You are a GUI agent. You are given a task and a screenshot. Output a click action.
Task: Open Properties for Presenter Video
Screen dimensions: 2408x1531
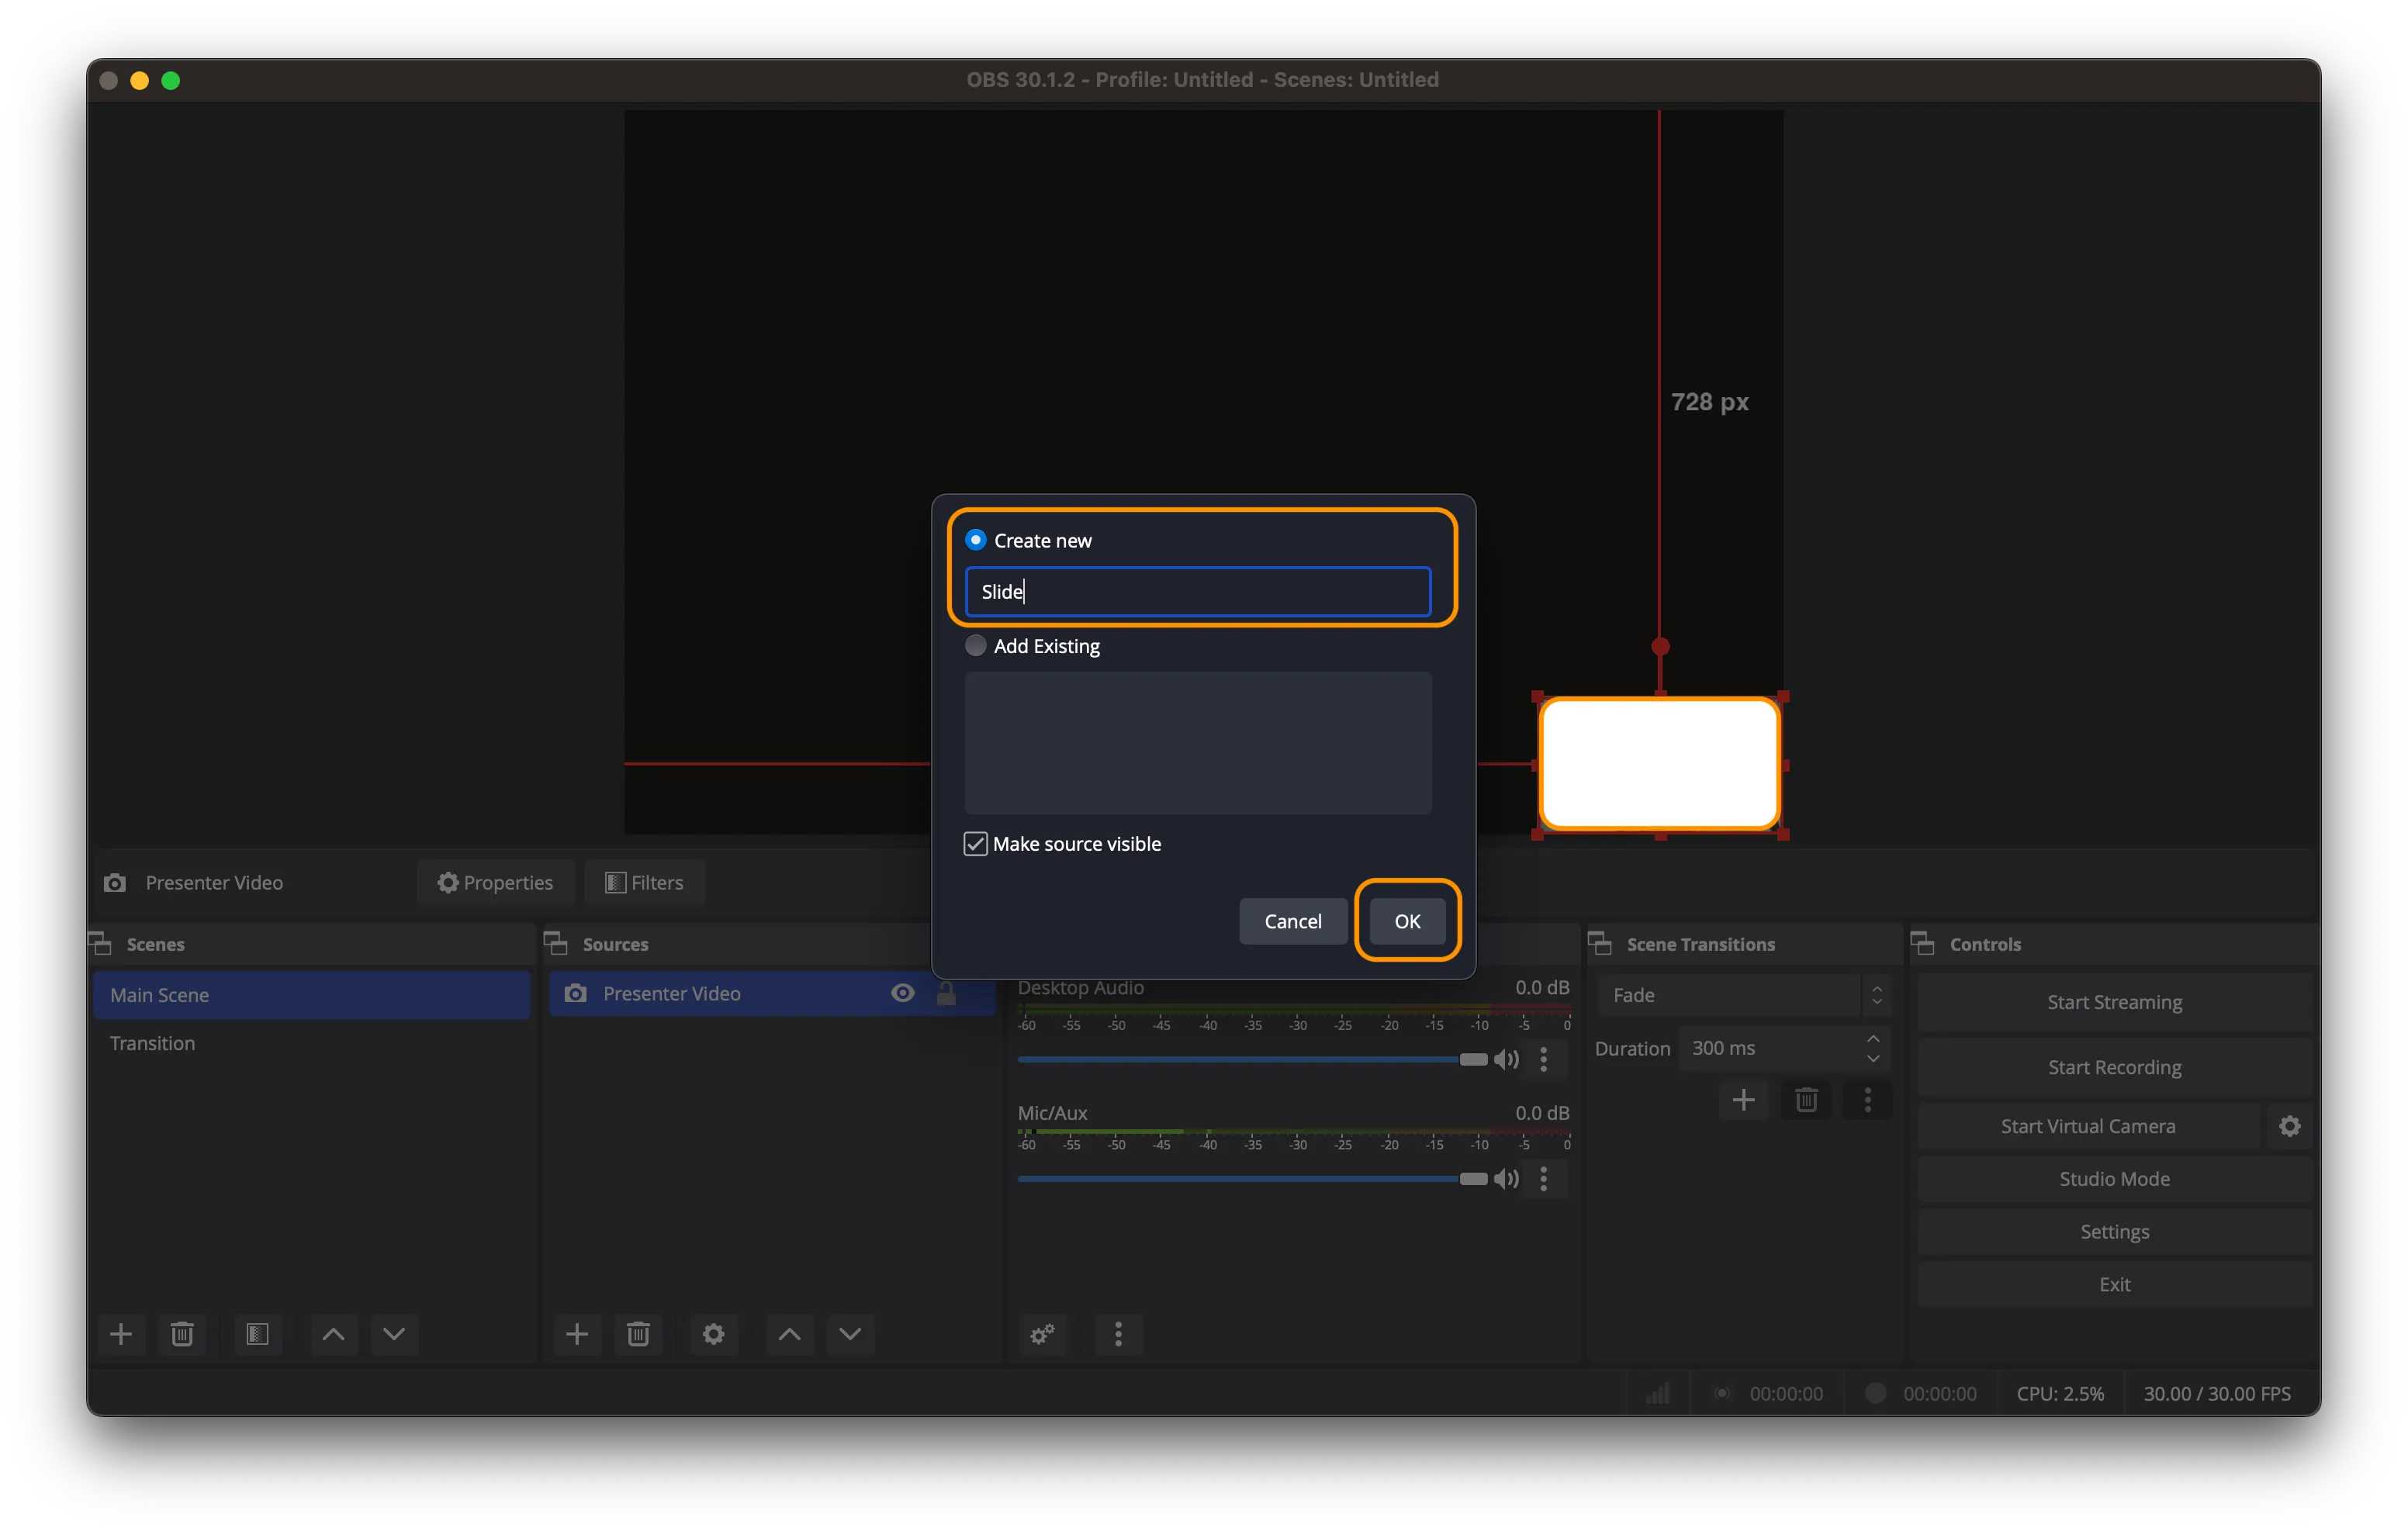[x=495, y=882]
